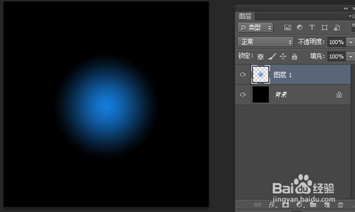Lock all padlock icon next to 锁定

pos(294,56)
